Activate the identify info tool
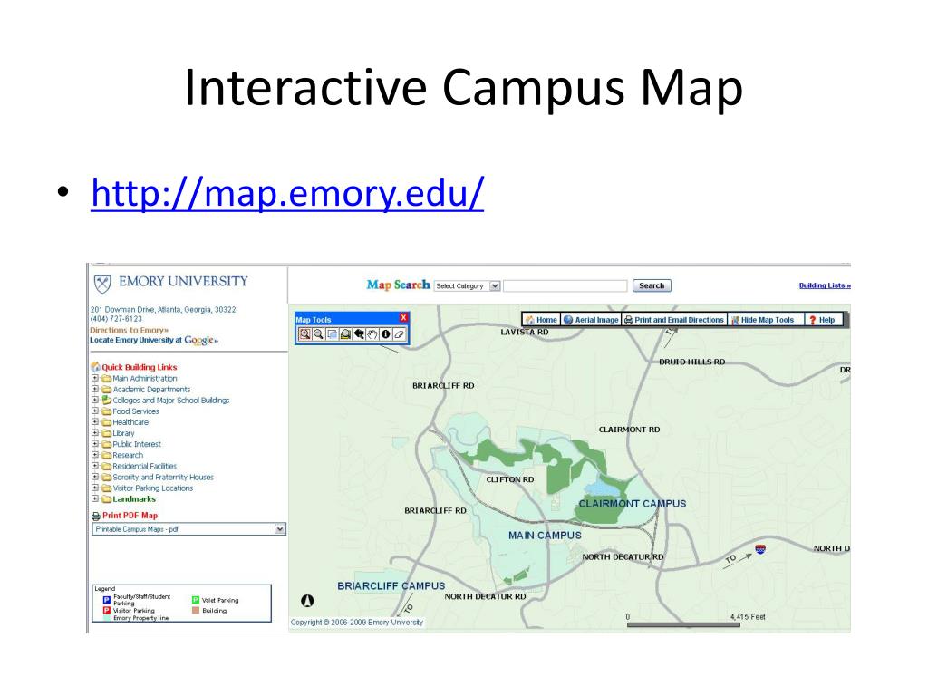The image size is (928, 696). click(386, 334)
